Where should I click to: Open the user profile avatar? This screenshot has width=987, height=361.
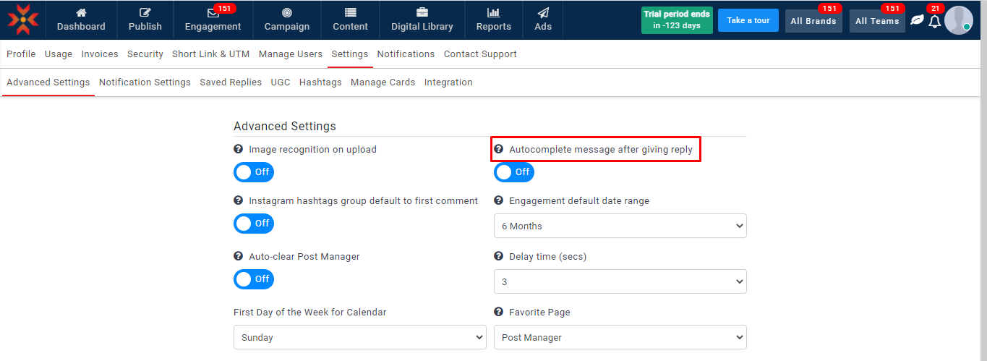(958, 20)
